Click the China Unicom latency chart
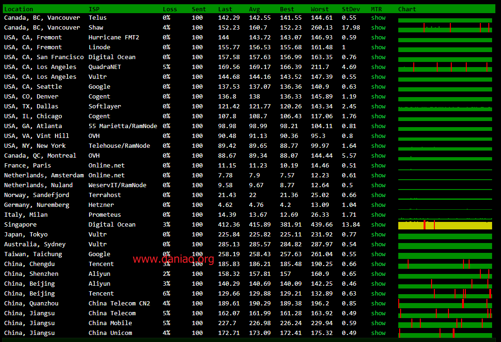This screenshot has height=342, width=501. (445, 334)
